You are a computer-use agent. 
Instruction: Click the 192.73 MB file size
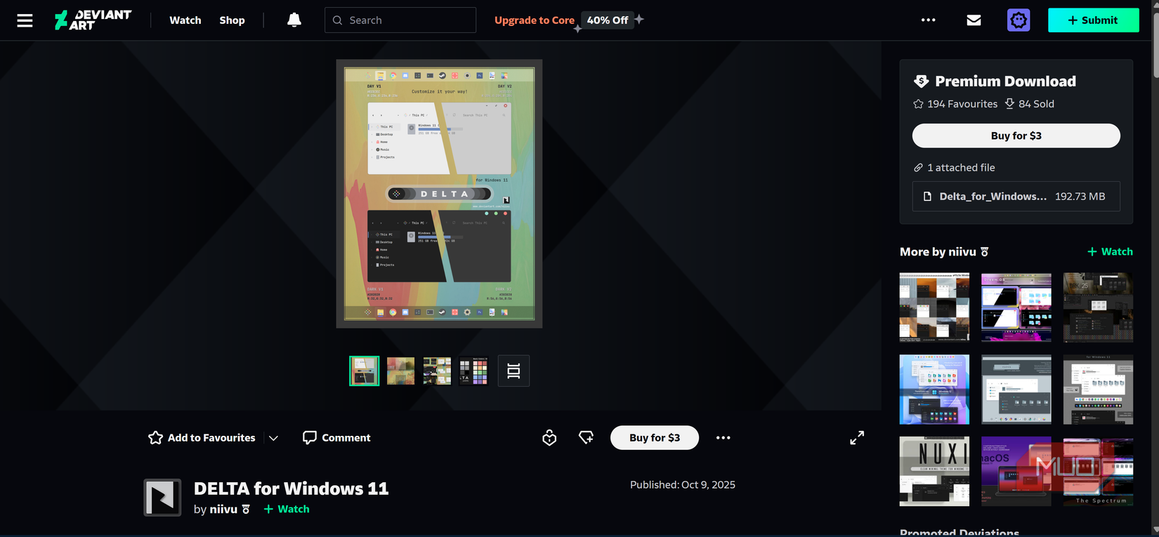pos(1080,197)
